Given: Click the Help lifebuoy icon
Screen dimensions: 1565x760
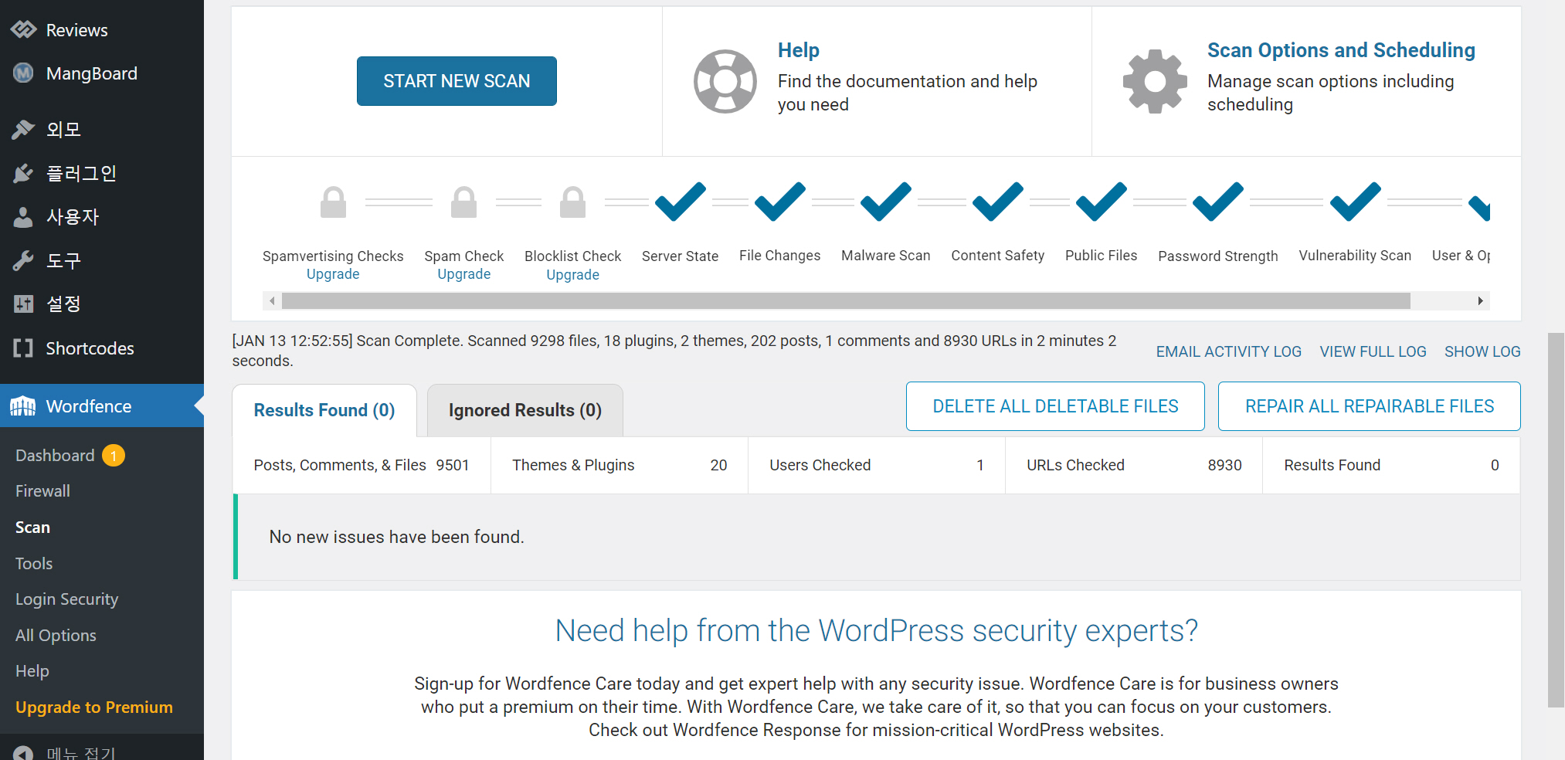Looking at the screenshot, I should click(x=725, y=81).
